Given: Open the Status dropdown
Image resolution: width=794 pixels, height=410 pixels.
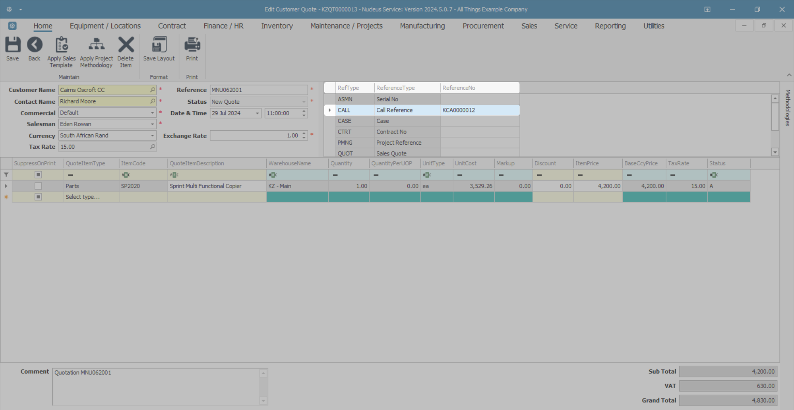Looking at the screenshot, I should [304, 102].
